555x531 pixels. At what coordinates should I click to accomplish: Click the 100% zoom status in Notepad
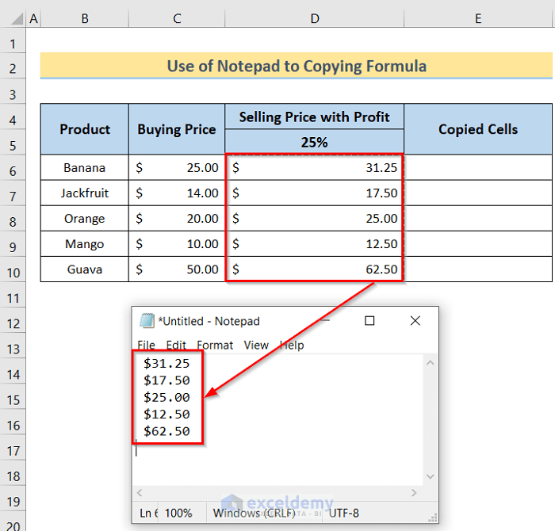coord(178,513)
